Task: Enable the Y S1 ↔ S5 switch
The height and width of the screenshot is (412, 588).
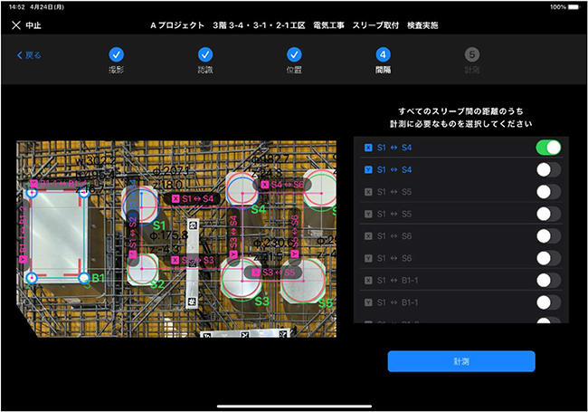Action: coord(548,214)
